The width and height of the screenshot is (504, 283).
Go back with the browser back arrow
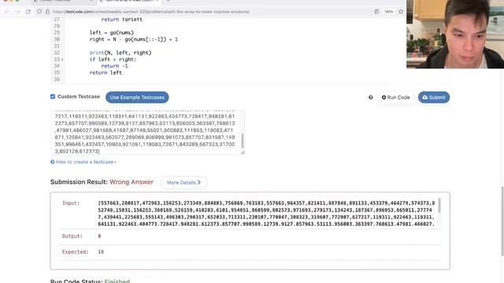[x=7, y=12]
